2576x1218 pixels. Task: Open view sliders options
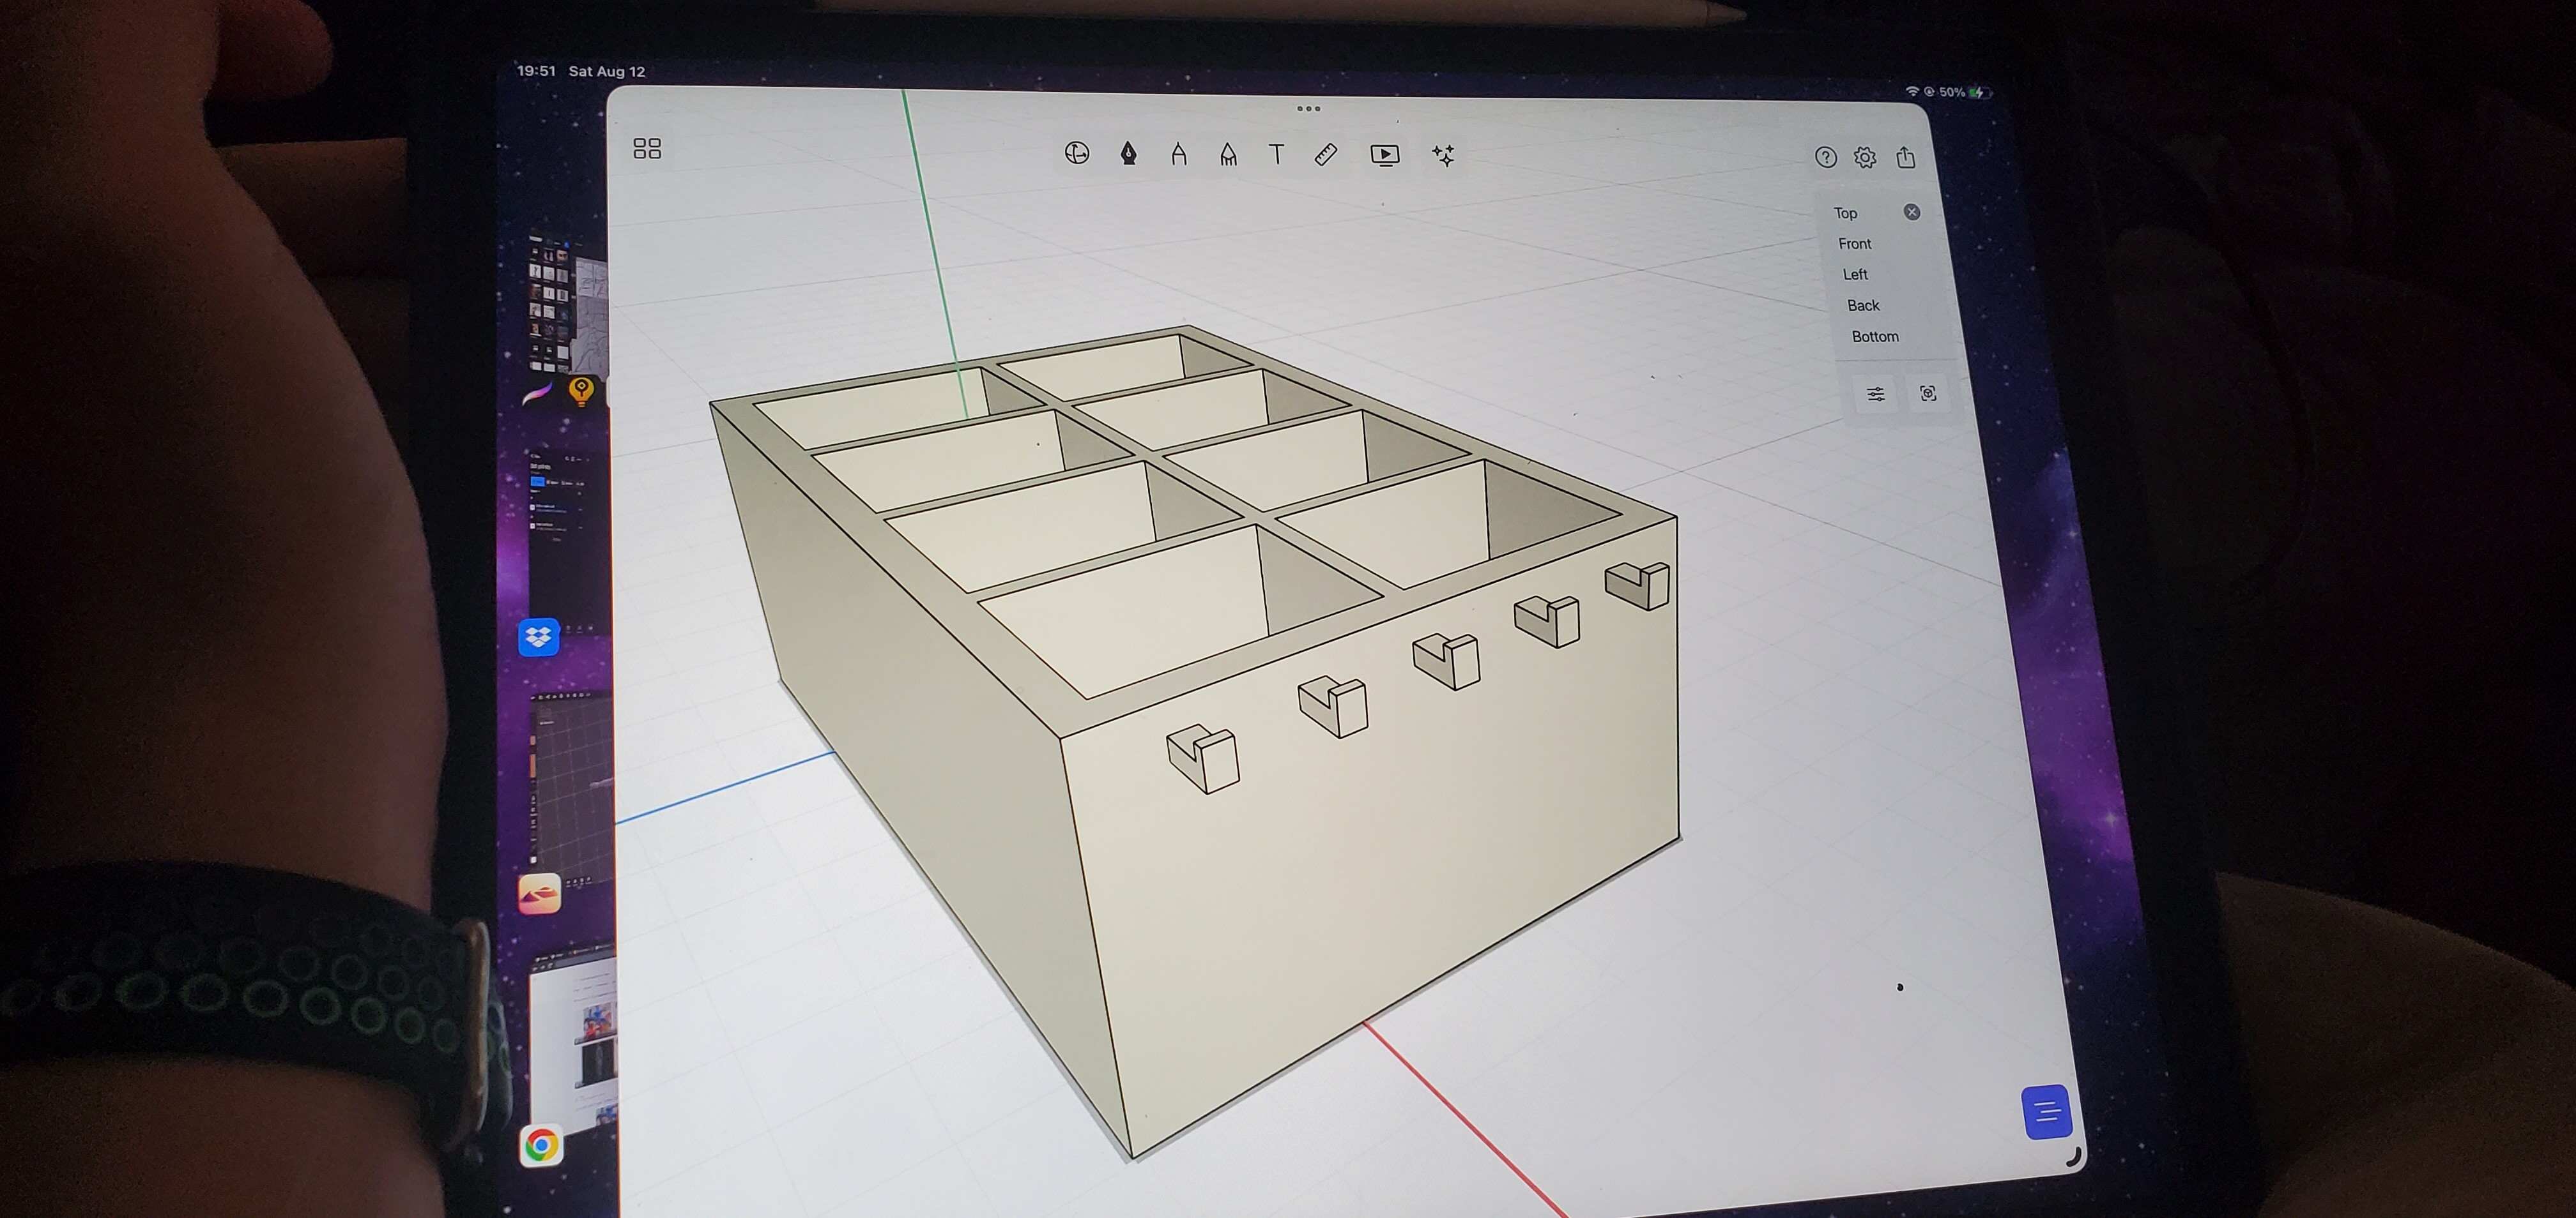[1876, 394]
